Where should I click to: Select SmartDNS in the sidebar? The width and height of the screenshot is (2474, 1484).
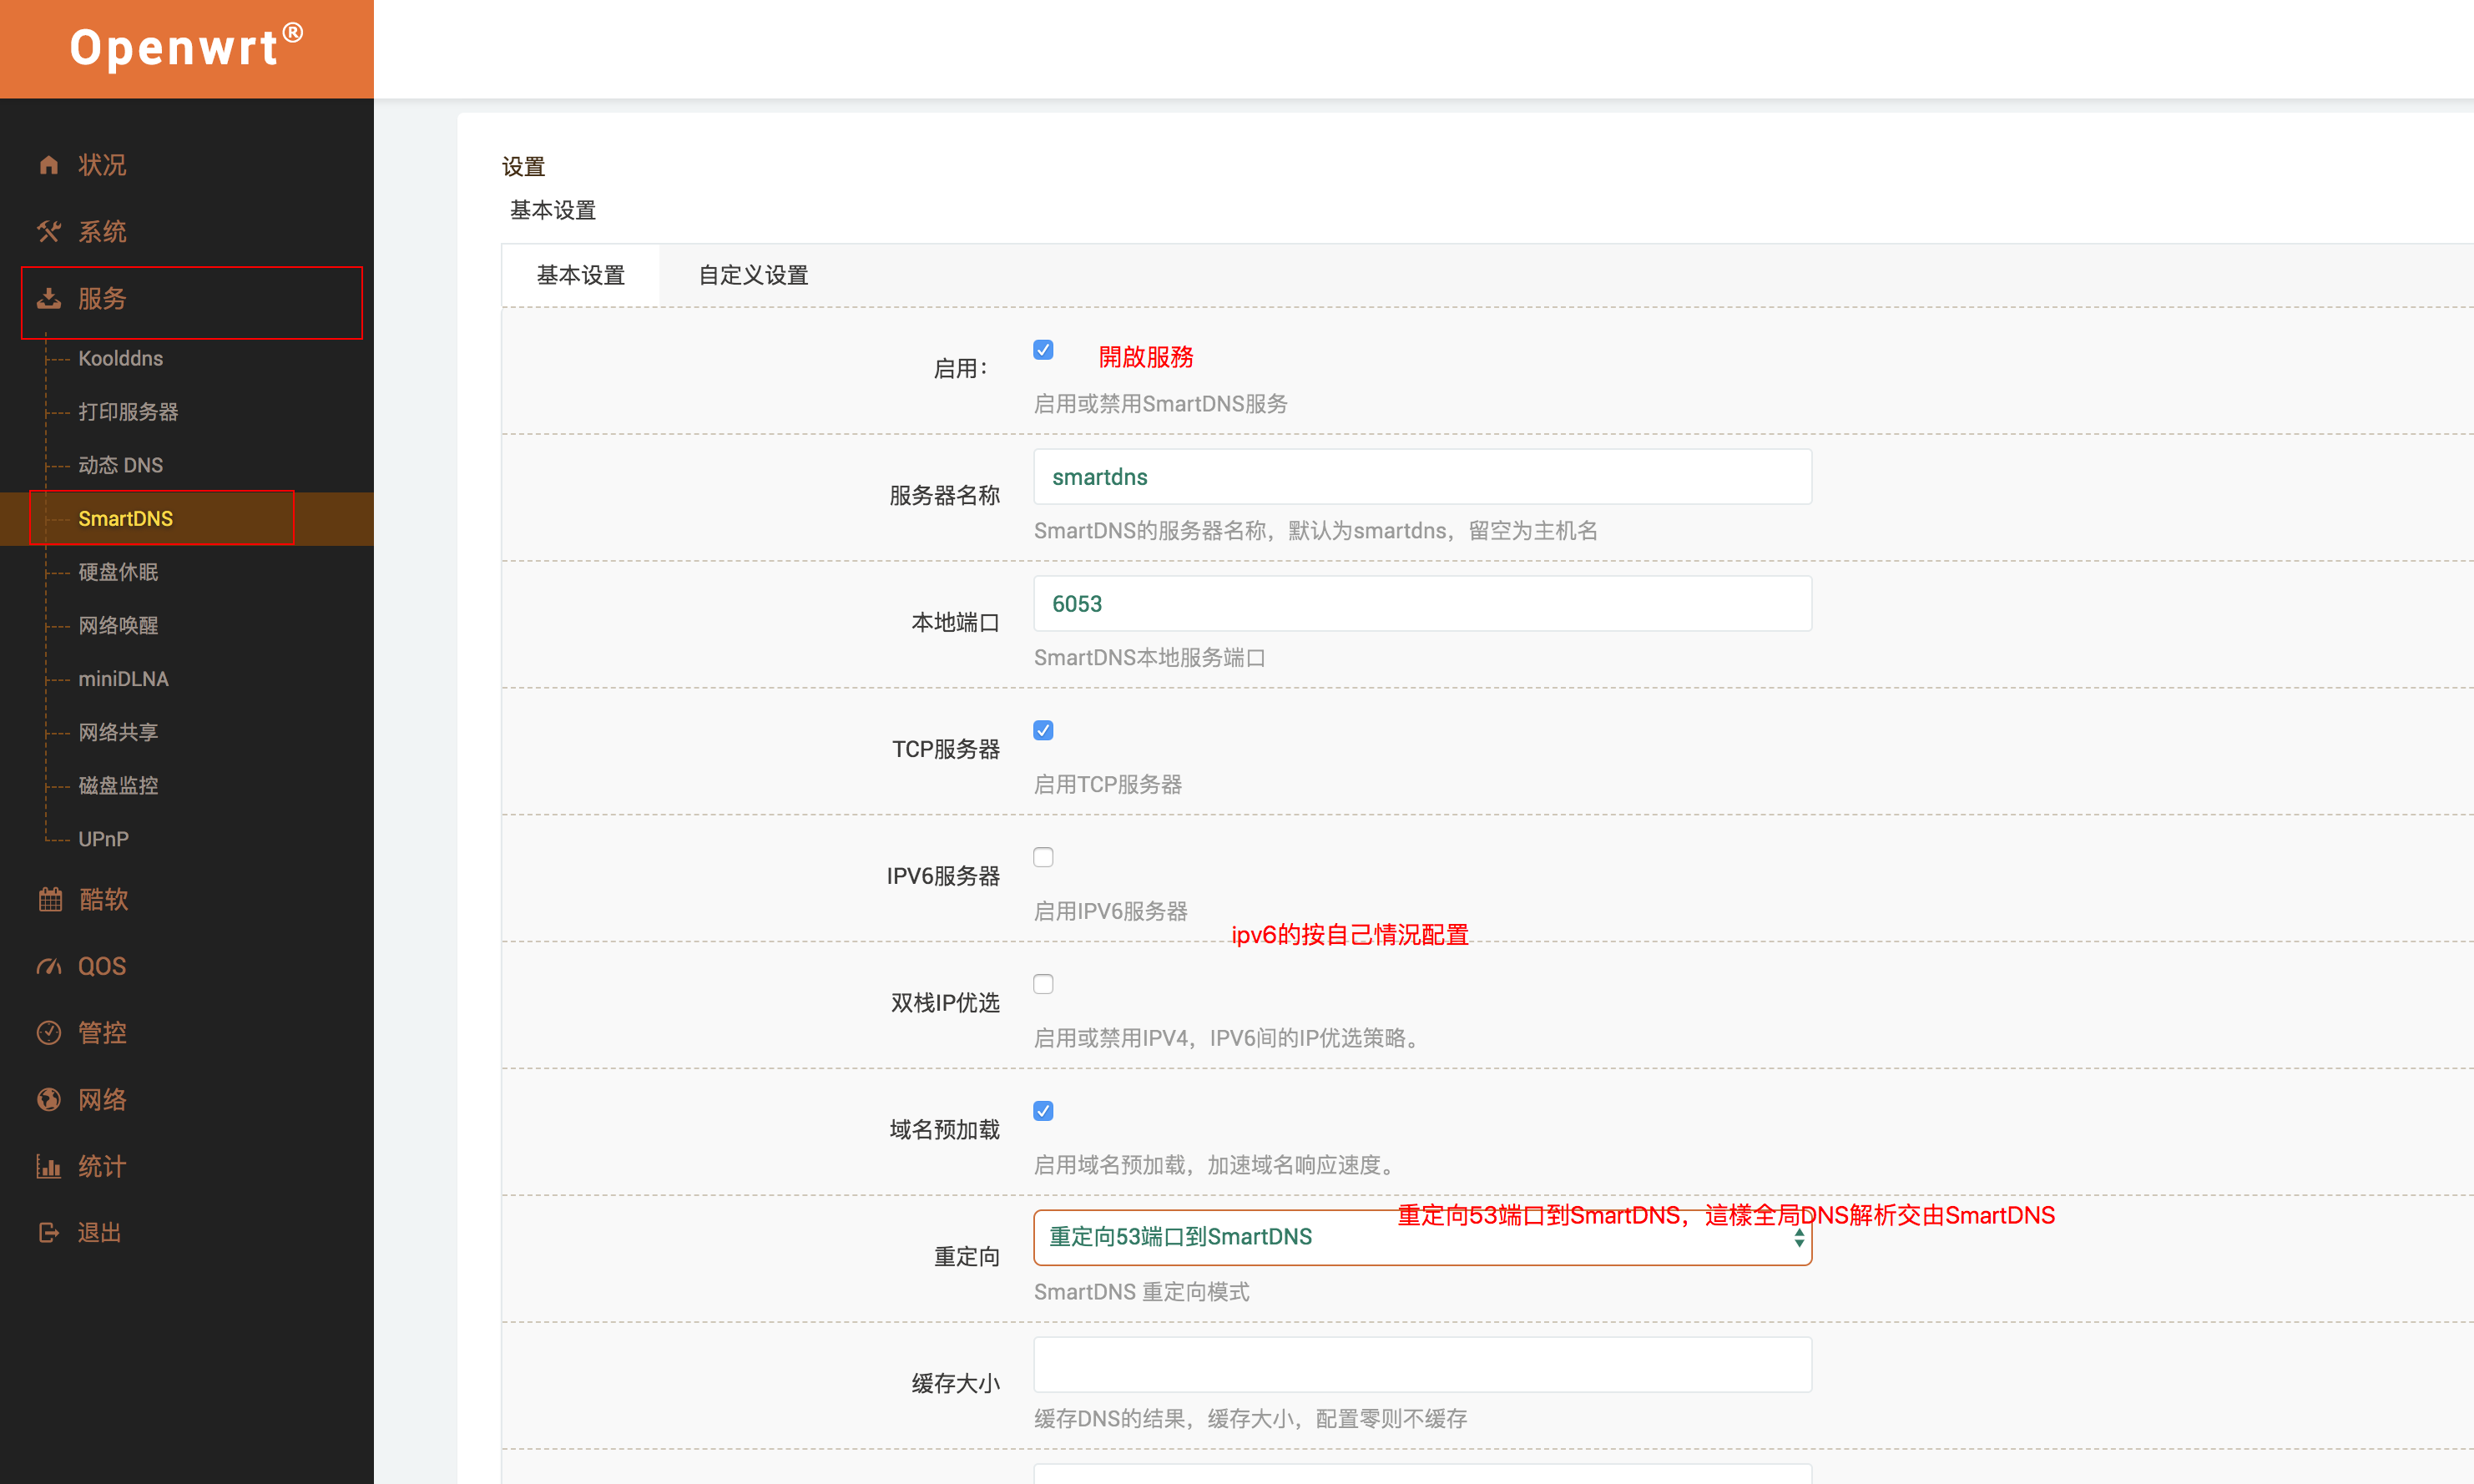click(x=125, y=518)
